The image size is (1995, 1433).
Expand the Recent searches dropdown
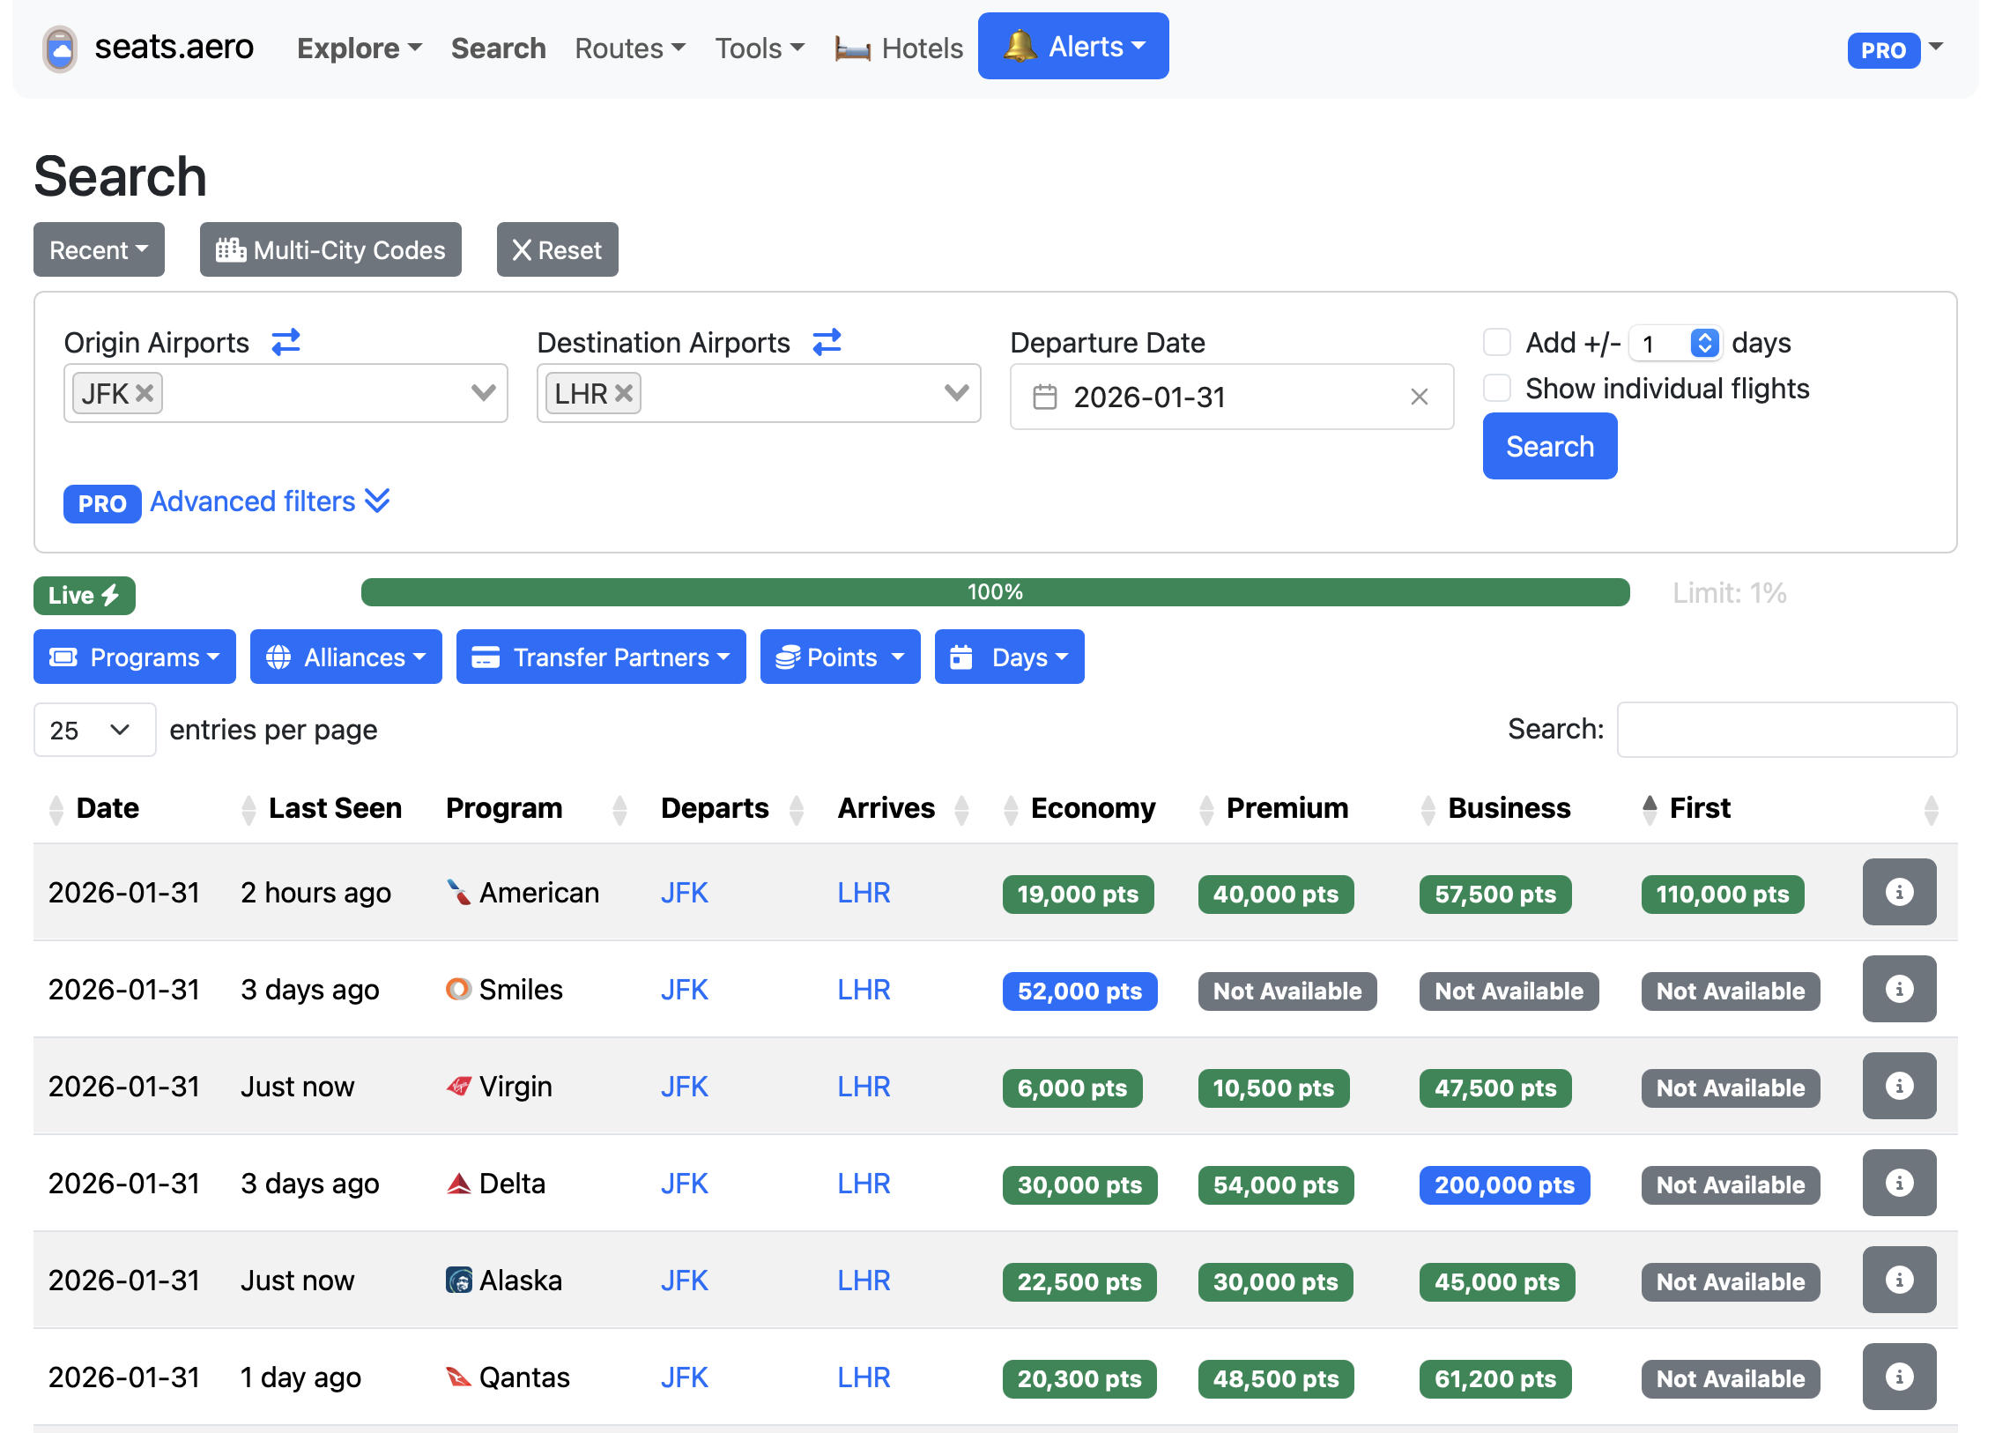99,249
